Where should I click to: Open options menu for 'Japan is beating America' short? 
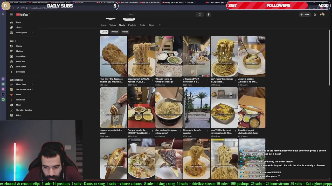click(263, 80)
